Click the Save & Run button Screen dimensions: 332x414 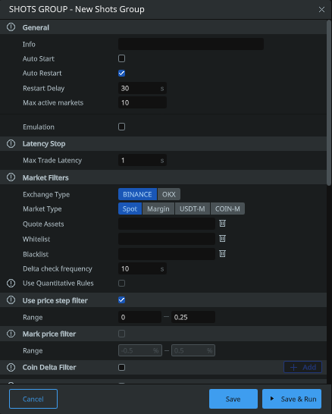(x=292, y=399)
